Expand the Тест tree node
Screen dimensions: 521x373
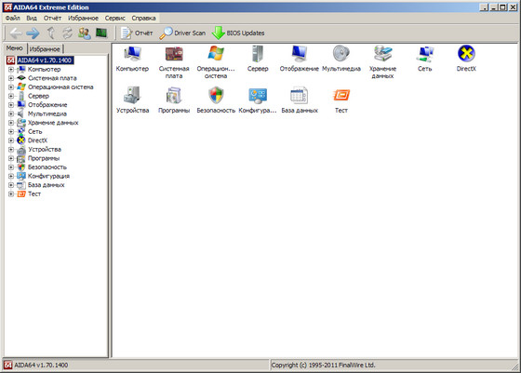click(x=11, y=194)
